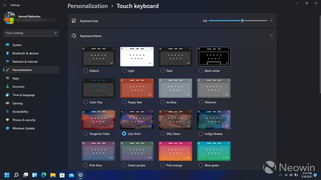Click the taskbar Search icon
Viewport: 321px width, 180px height.
coord(16,175)
